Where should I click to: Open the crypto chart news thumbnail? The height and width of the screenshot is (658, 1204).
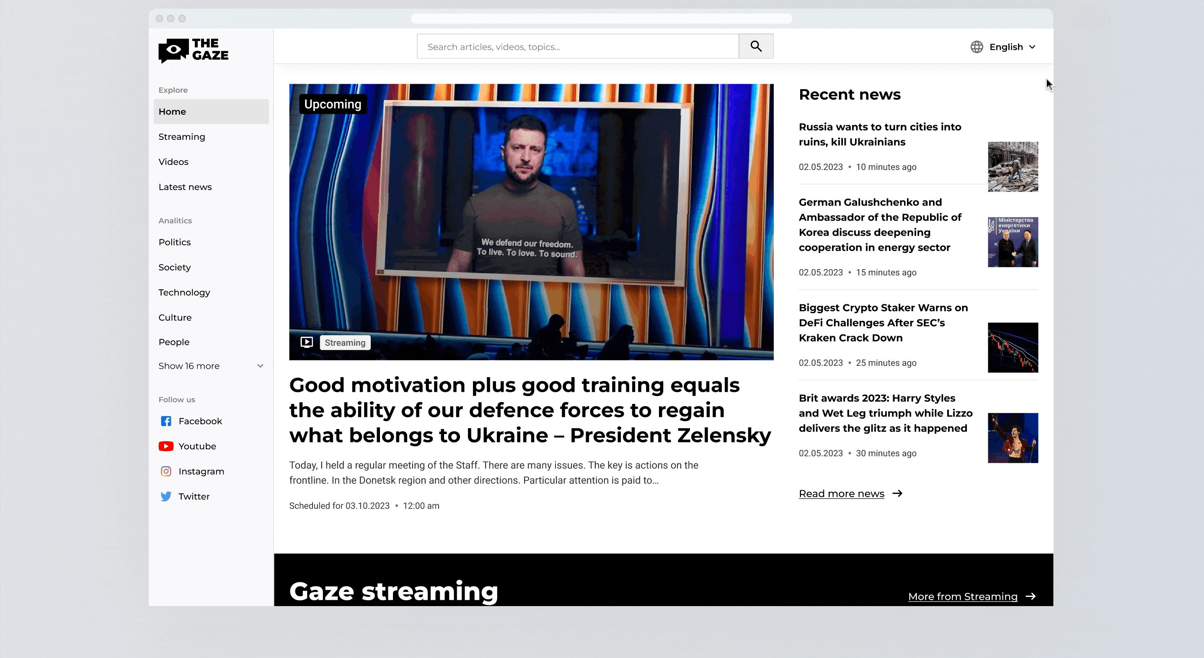point(1013,347)
